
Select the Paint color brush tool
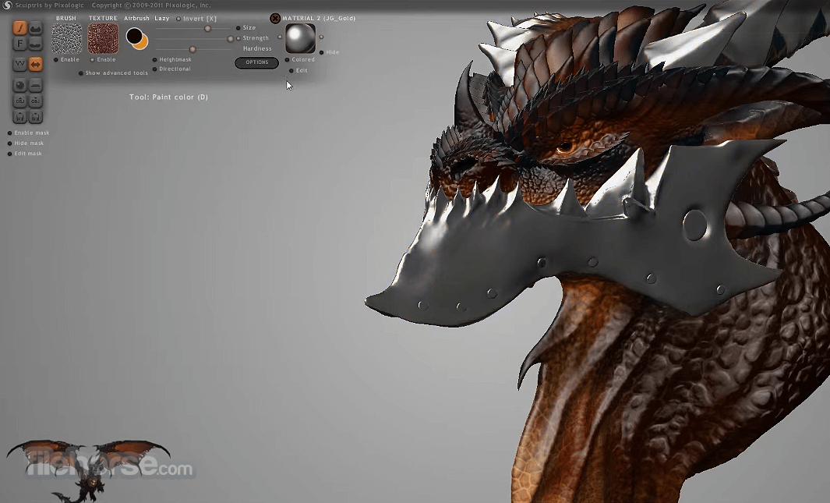19,27
